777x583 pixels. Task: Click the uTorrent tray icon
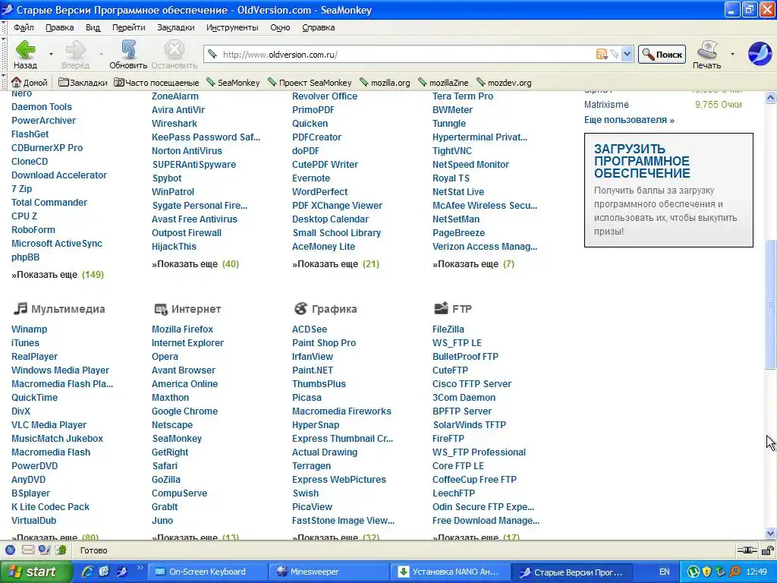[x=694, y=572]
